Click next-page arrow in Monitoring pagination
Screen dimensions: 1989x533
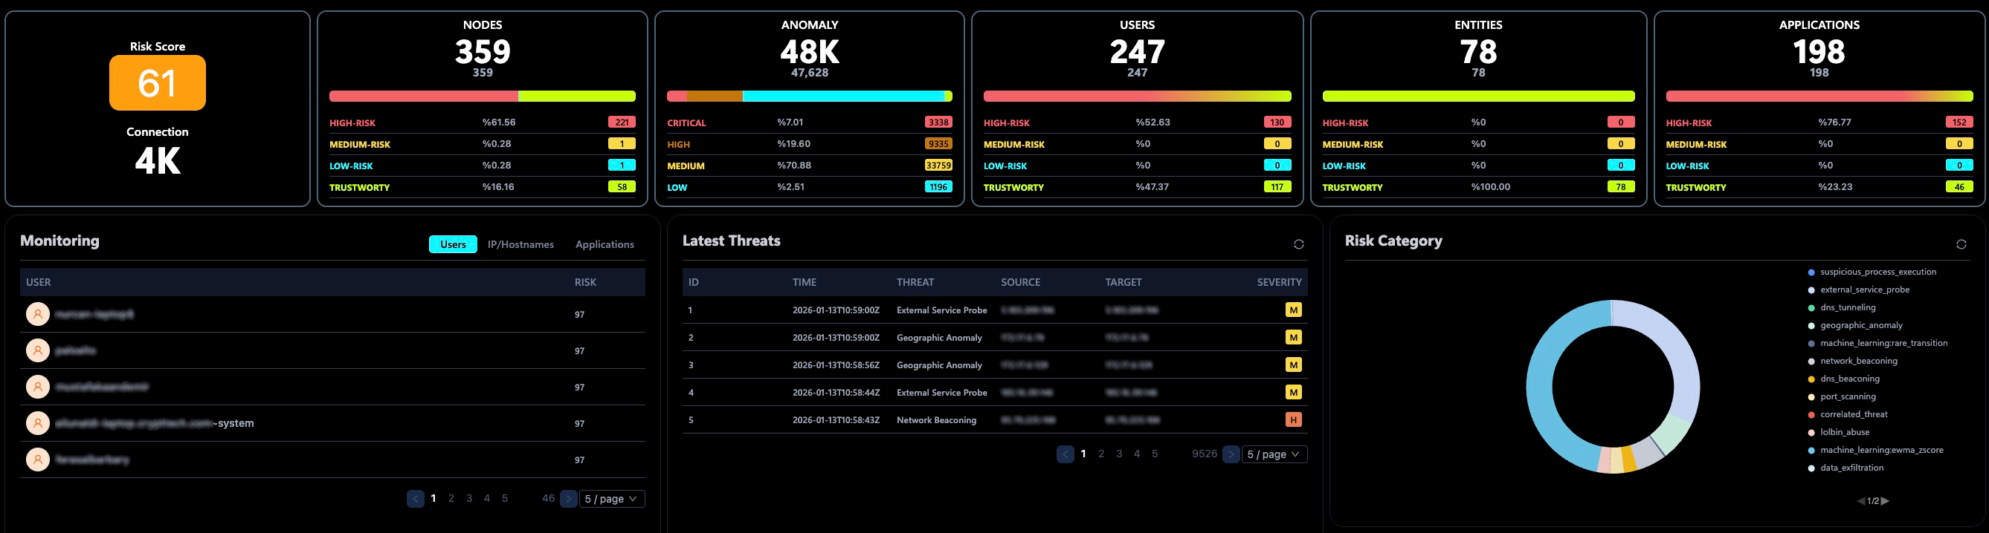click(x=568, y=499)
